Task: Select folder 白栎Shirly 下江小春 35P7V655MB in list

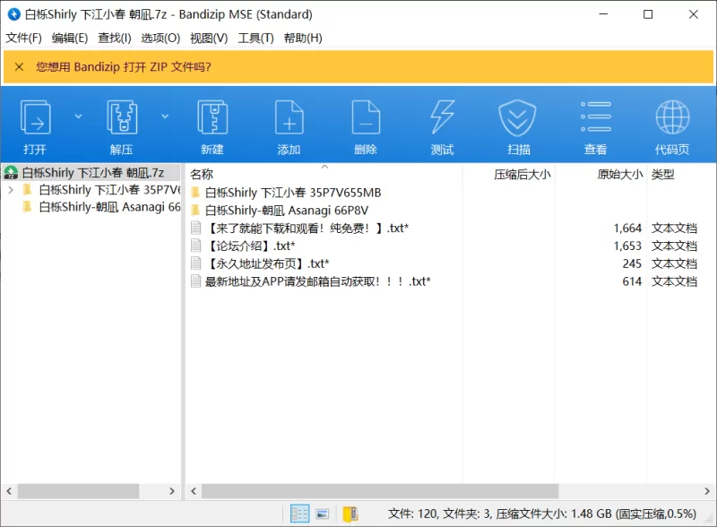Action: (293, 193)
